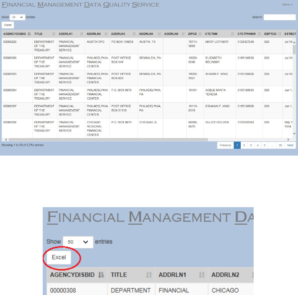This screenshot has width=298, height=295.
Task: Sort AGENCYDISBID icon in enlarged view
Action: pyautogui.click(x=101, y=275)
